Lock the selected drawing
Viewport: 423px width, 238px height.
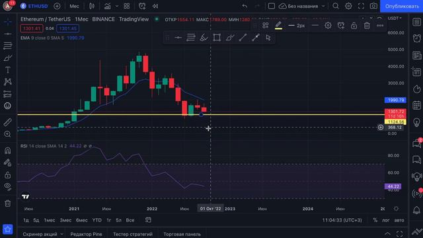tap(354, 25)
